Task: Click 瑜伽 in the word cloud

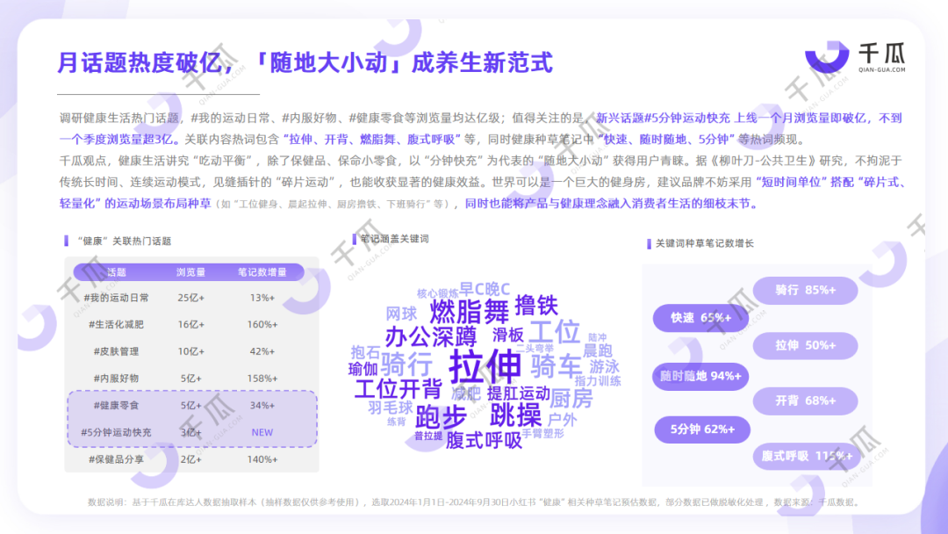Action: [x=363, y=368]
